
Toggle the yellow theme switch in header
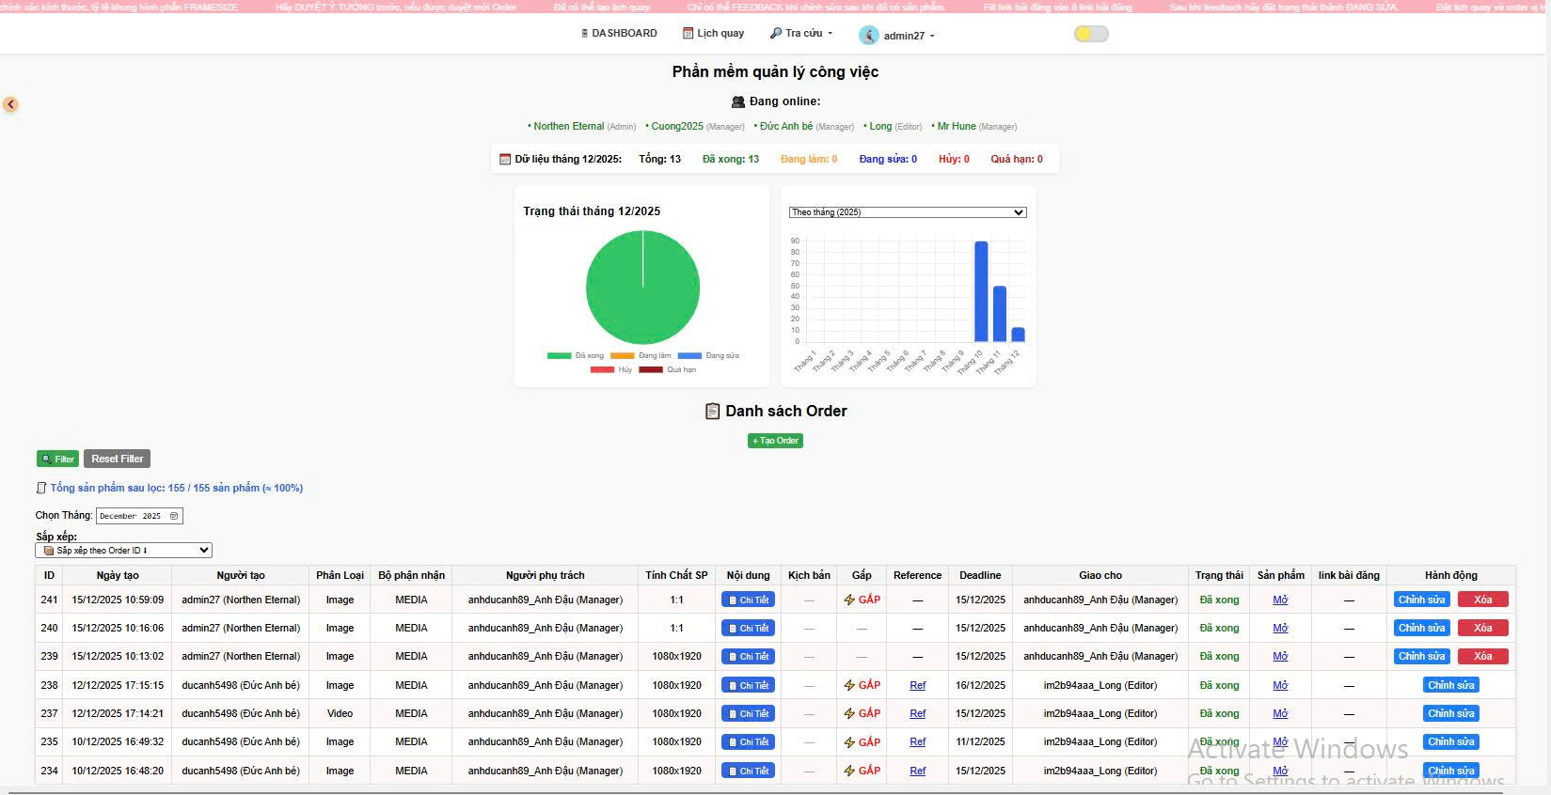(x=1091, y=34)
